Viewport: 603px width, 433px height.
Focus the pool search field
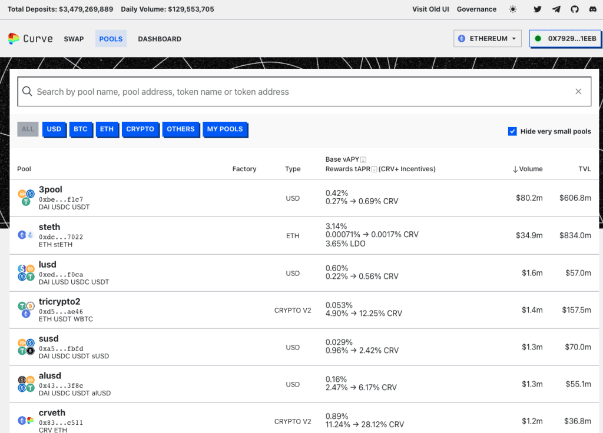click(x=304, y=91)
